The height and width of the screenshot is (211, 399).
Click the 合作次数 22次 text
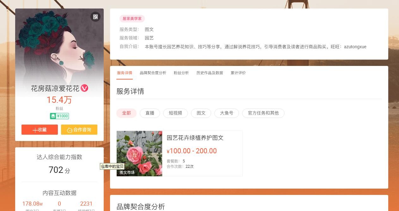point(180,167)
